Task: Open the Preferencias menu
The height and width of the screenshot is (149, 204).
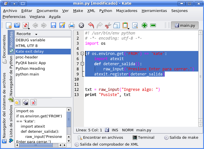Action: tap(14, 17)
